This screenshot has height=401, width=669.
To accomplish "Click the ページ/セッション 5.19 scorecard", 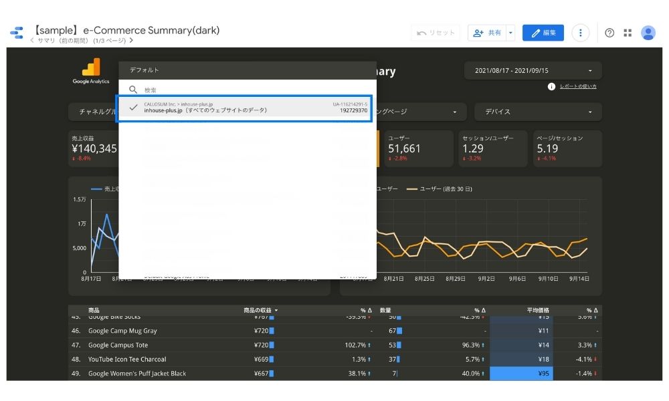I will coord(568,149).
